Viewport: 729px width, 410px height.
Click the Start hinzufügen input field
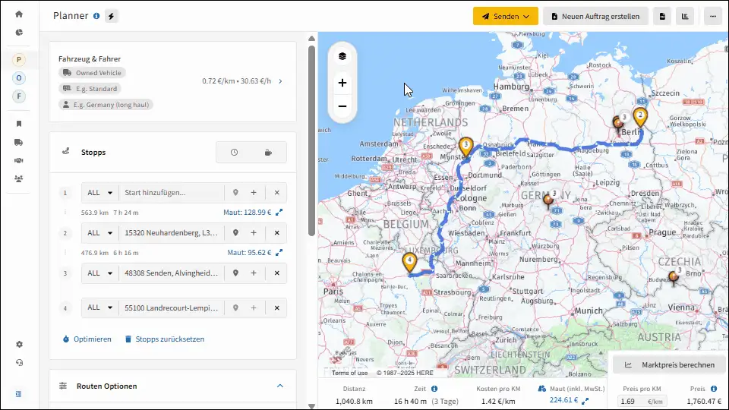tap(172, 192)
